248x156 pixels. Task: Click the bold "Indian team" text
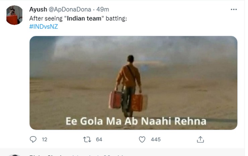[84, 19]
